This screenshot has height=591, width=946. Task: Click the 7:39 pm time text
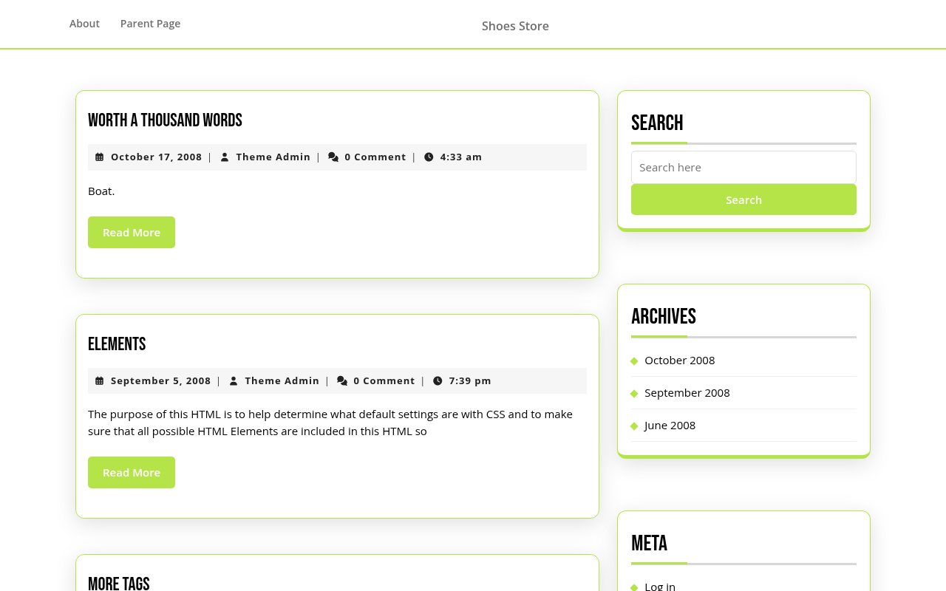[470, 381]
